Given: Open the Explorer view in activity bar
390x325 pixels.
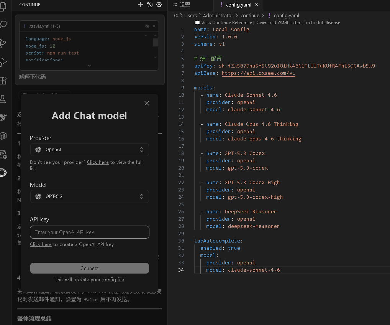Looking at the screenshot, I should [3, 7].
